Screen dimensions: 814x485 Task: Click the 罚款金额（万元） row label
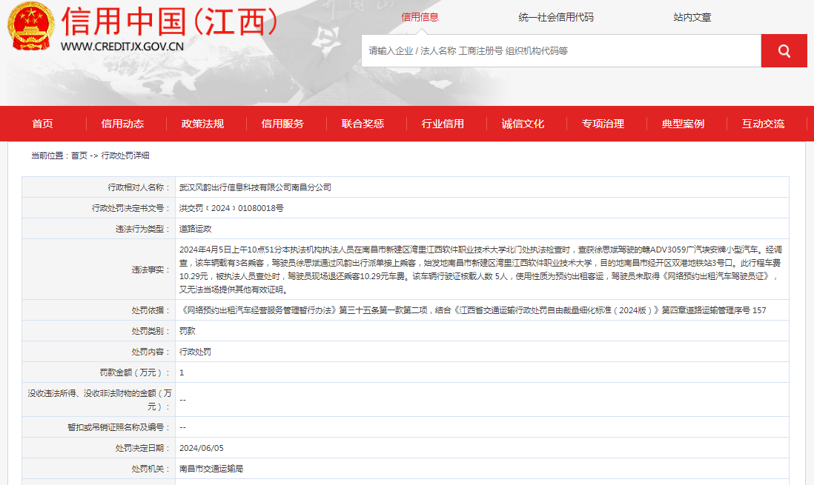[x=135, y=372]
